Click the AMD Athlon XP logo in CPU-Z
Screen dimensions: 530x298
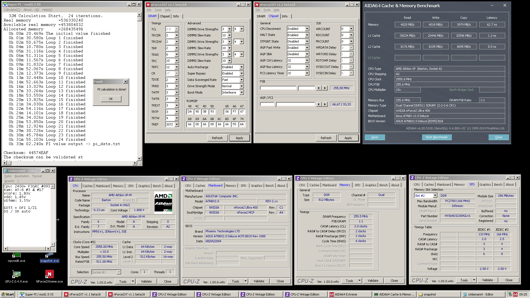[163, 203]
